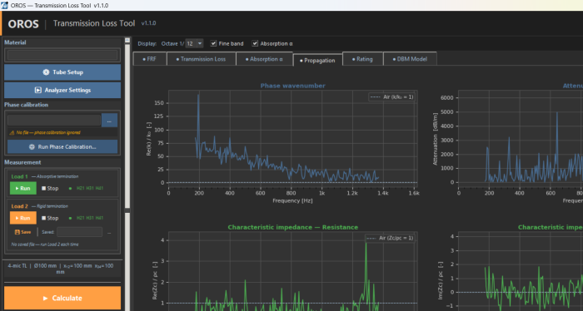Browse for phase calibration file
The image size is (583, 311).
(x=109, y=121)
